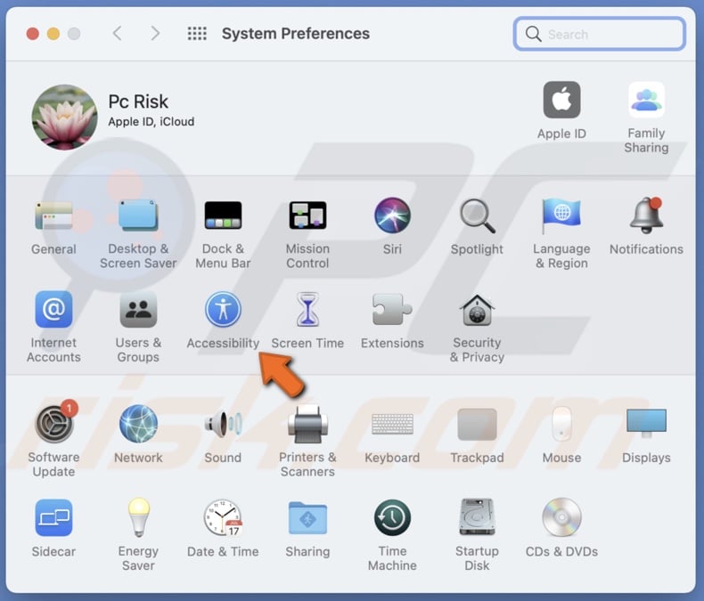
Task: Open the Startup Disk pane
Action: click(477, 518)
